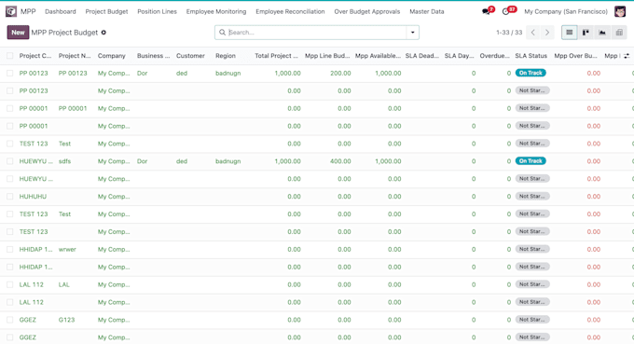Open company switcher My Company (San Francisco)
This screenshot has width=634, height=344.
click(x=566, y=12)
